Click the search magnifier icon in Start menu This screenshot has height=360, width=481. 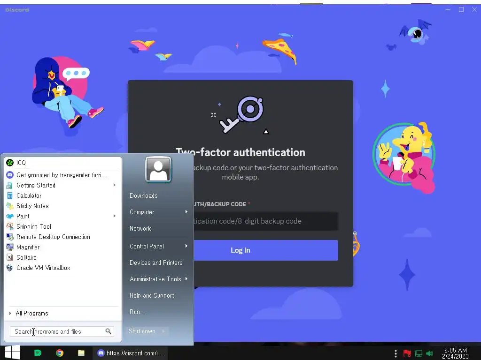pyautogui.click(x=109, y=331)
